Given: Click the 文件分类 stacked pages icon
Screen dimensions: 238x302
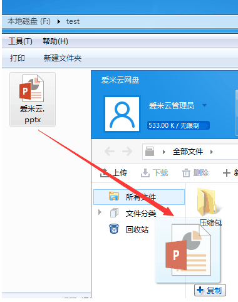Looking at the screenshot, I should [114, 212].
